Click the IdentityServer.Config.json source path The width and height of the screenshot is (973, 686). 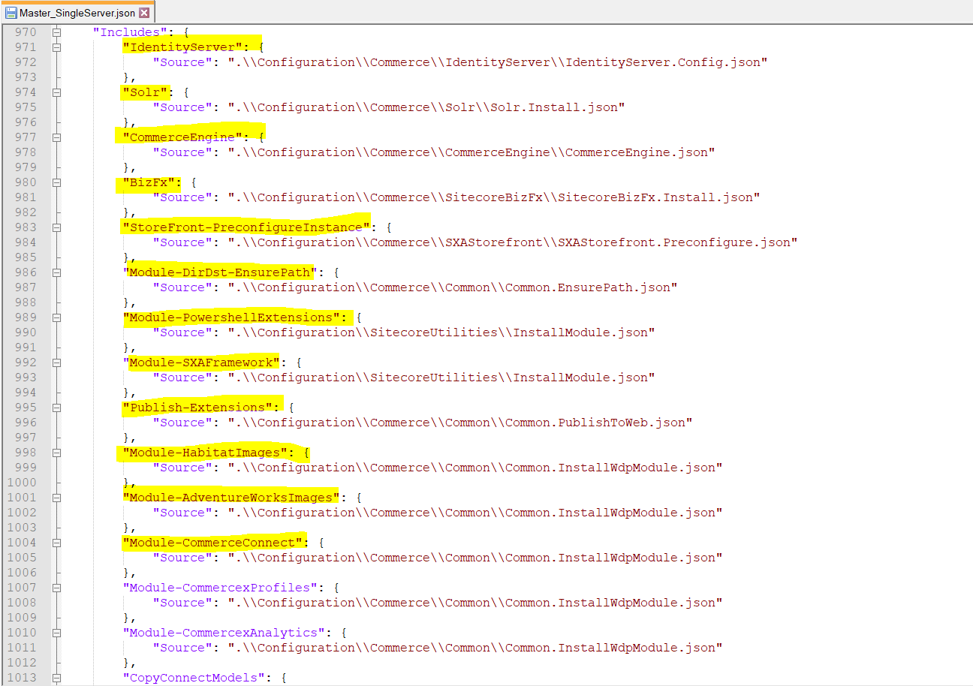pyautogui.click(x=498, y=62)
